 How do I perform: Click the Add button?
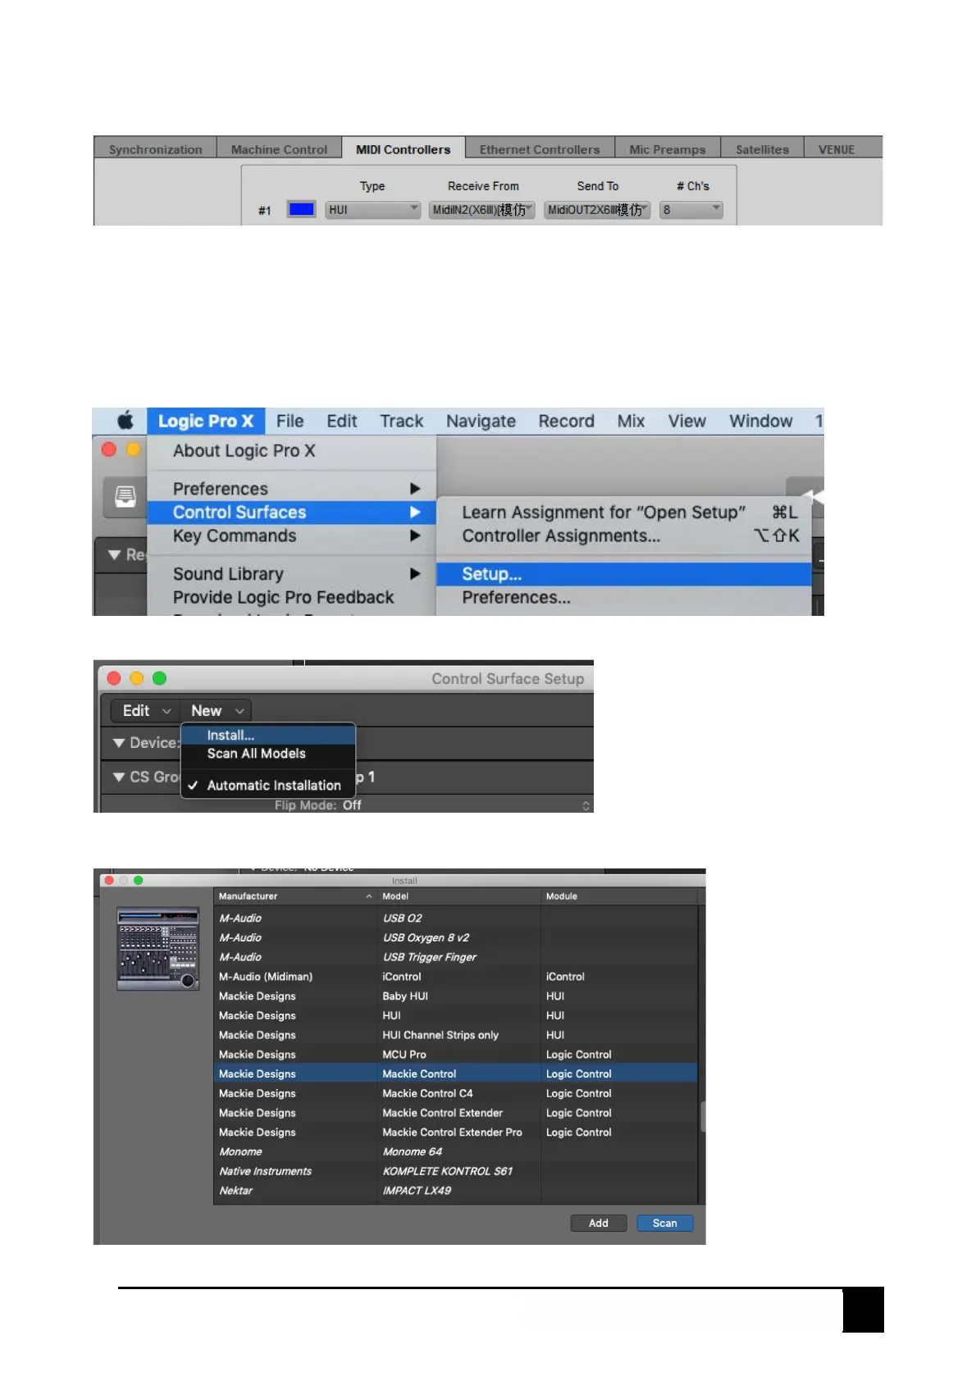click(x=599, y=1223)
